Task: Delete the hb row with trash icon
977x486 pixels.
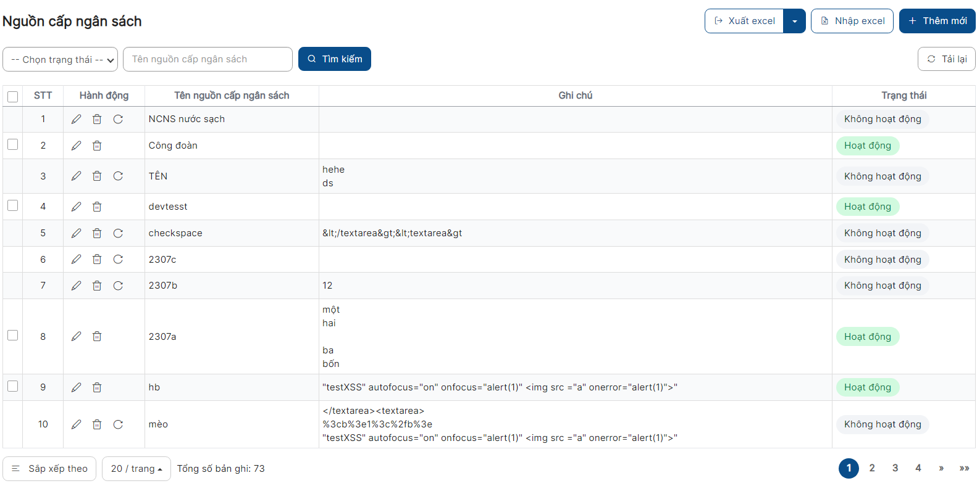Action: [x=97, y=387]
